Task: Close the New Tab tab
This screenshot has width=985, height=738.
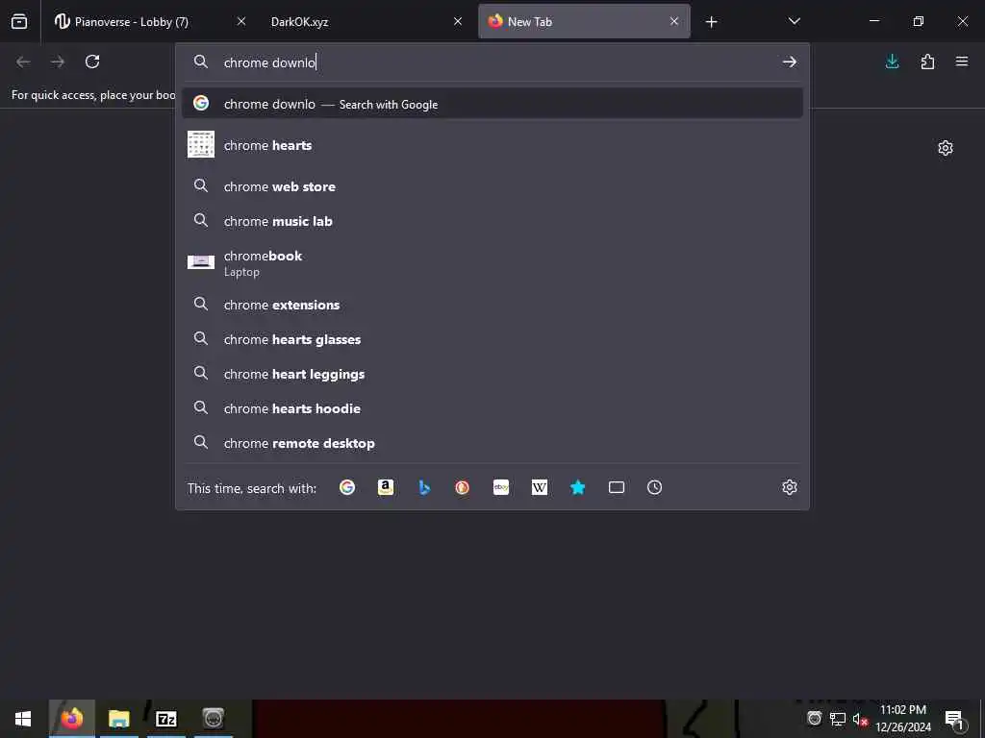Action: [674, 21]
